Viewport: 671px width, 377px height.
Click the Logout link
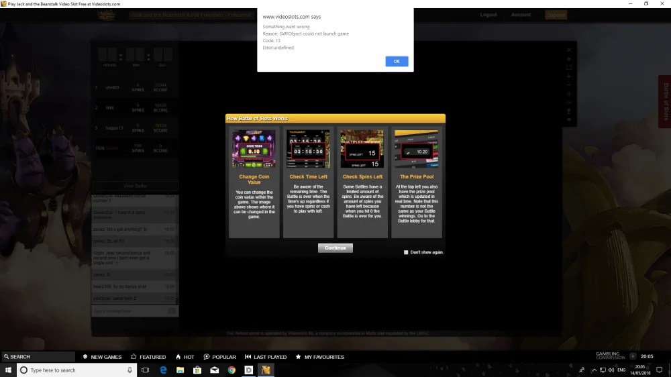click(x=488, y=15)
